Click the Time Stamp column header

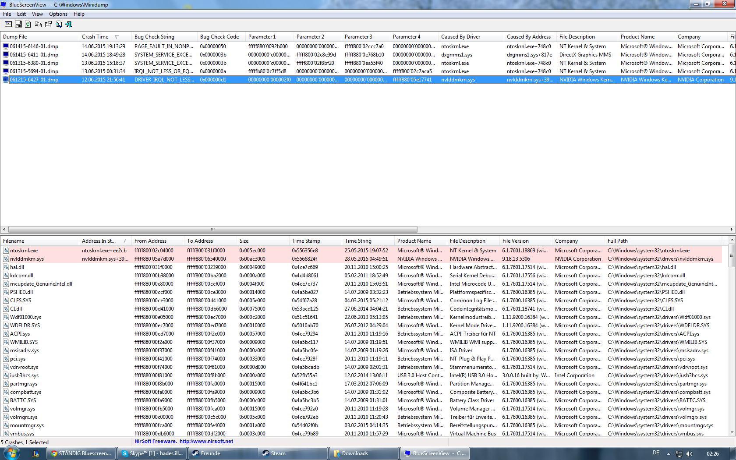(x=315, y=241)
